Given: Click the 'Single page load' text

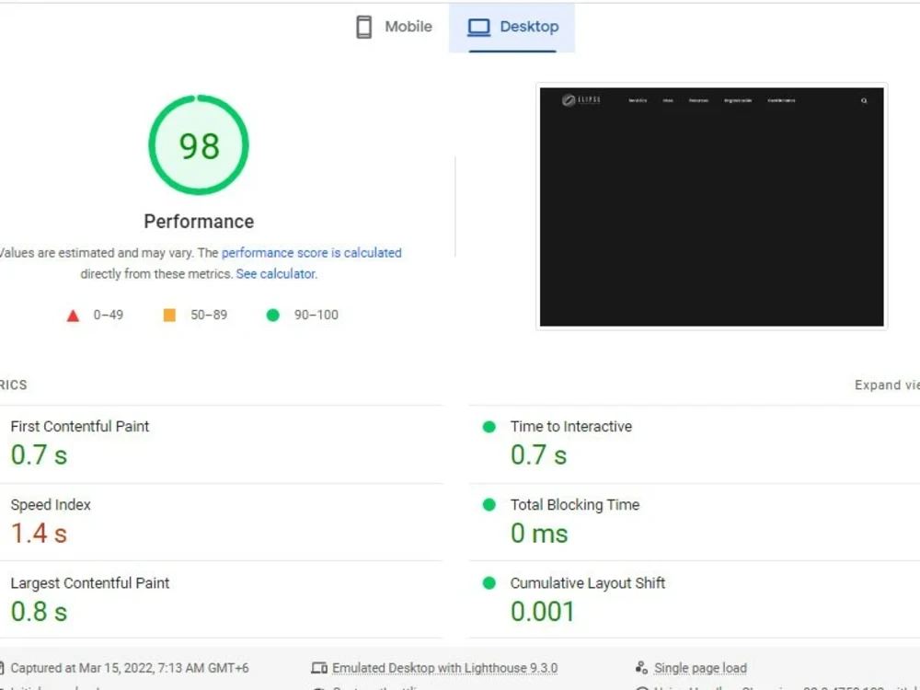Looking at the screenshot, I should click(700, 668).
